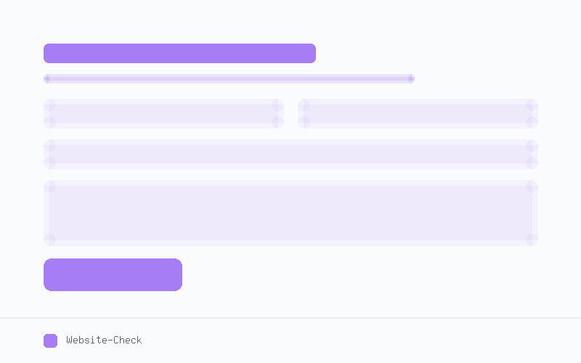The width and height of the screenshot is (581, 363).
Task: Click the page title skeleton bar
Action: 179,53
